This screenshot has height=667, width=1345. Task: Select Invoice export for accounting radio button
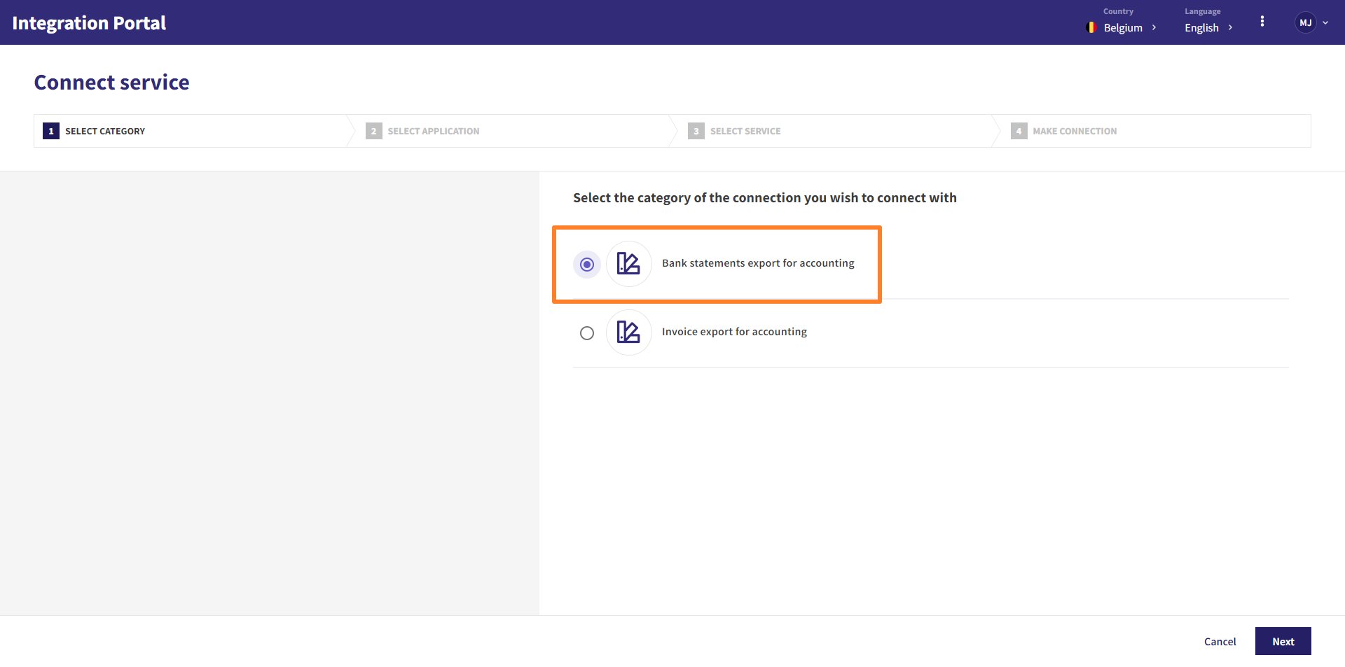[587, 333]
